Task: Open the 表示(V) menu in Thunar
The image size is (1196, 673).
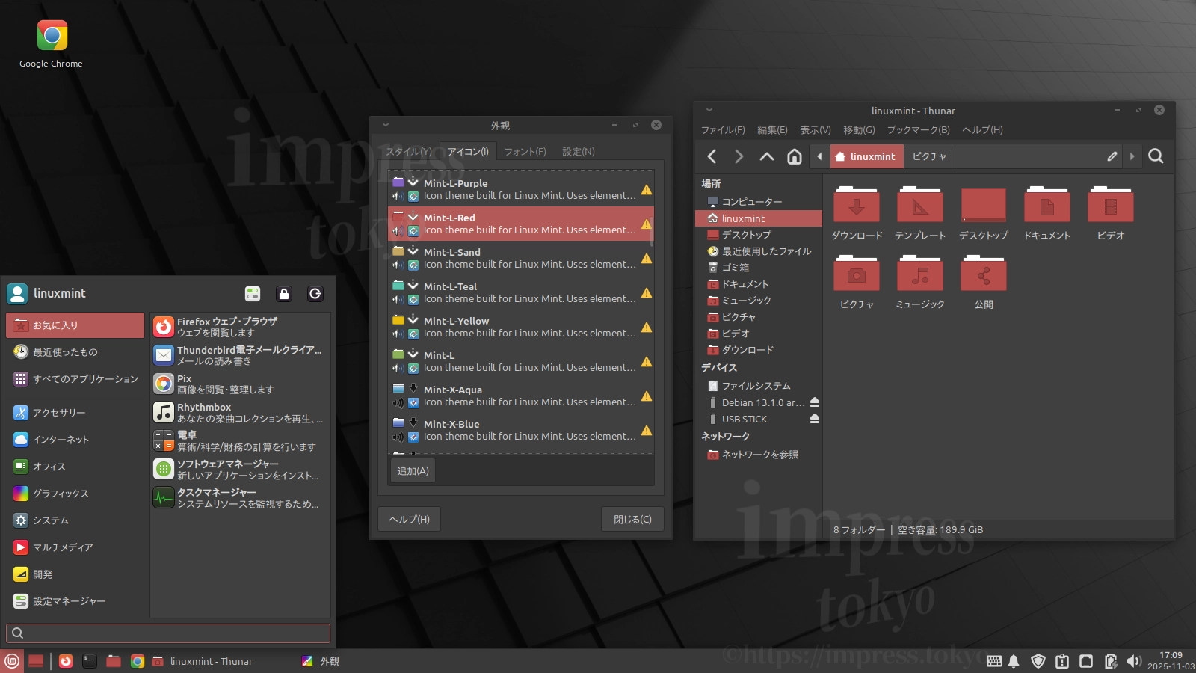Action: 816,130
